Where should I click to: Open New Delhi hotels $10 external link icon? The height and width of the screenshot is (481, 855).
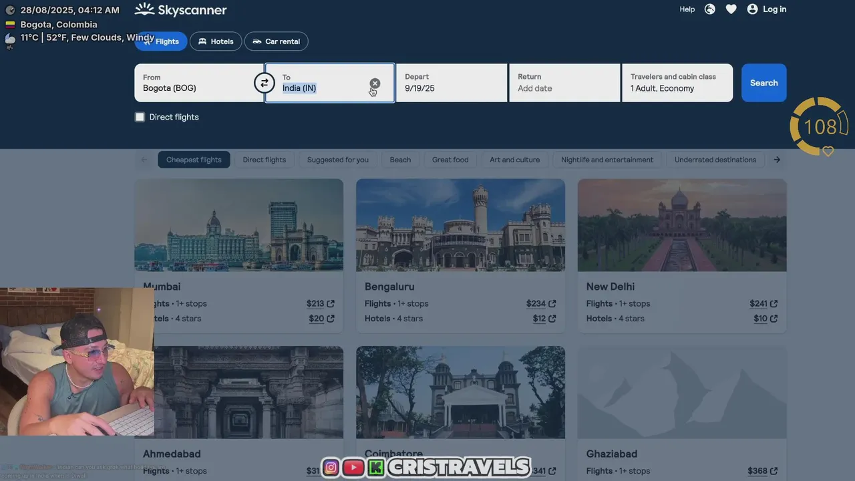pyautogui.click(x=774, y=319)
